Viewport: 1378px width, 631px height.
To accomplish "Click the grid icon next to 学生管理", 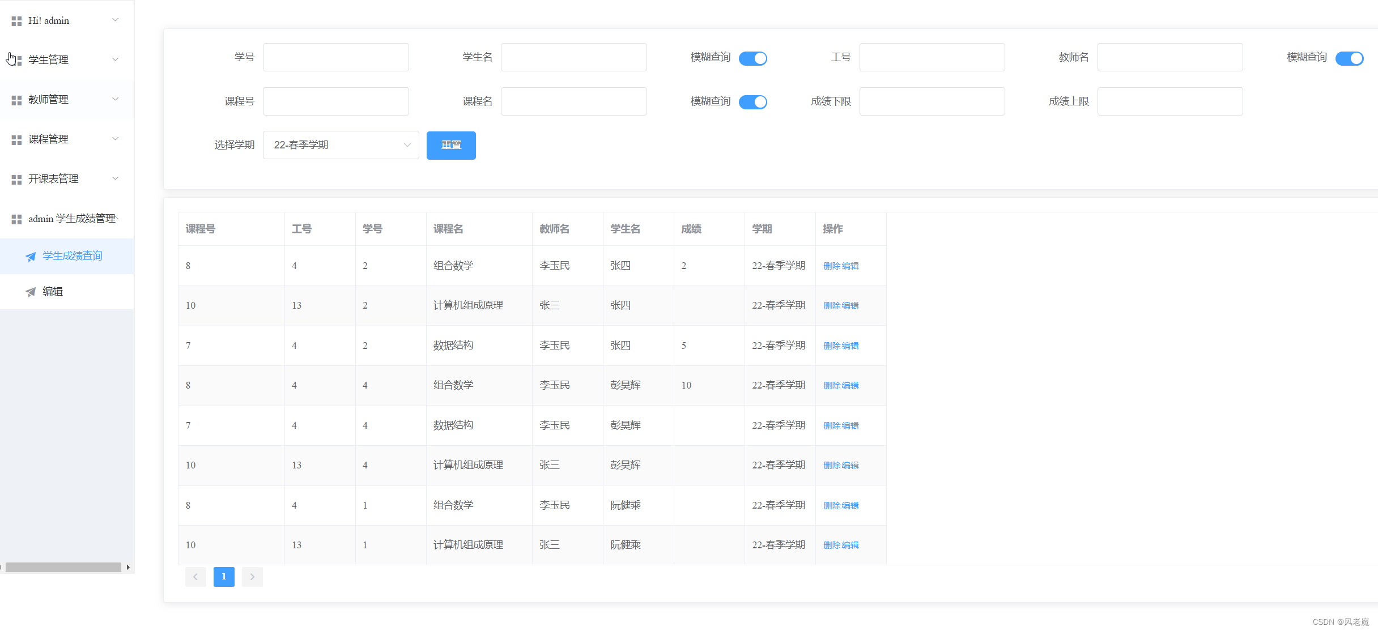I will coord(16,60).
